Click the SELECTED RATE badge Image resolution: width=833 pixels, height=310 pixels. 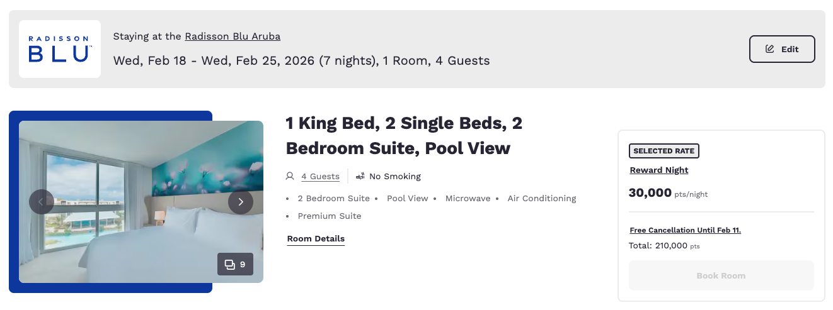tap(664, 151)
